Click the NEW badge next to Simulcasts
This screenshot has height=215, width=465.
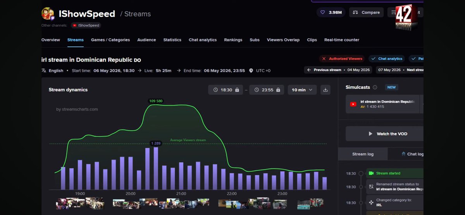point(392,88)
